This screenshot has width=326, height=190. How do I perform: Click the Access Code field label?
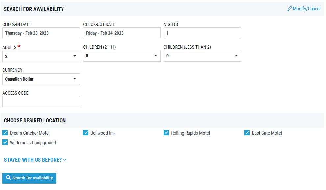15,93
